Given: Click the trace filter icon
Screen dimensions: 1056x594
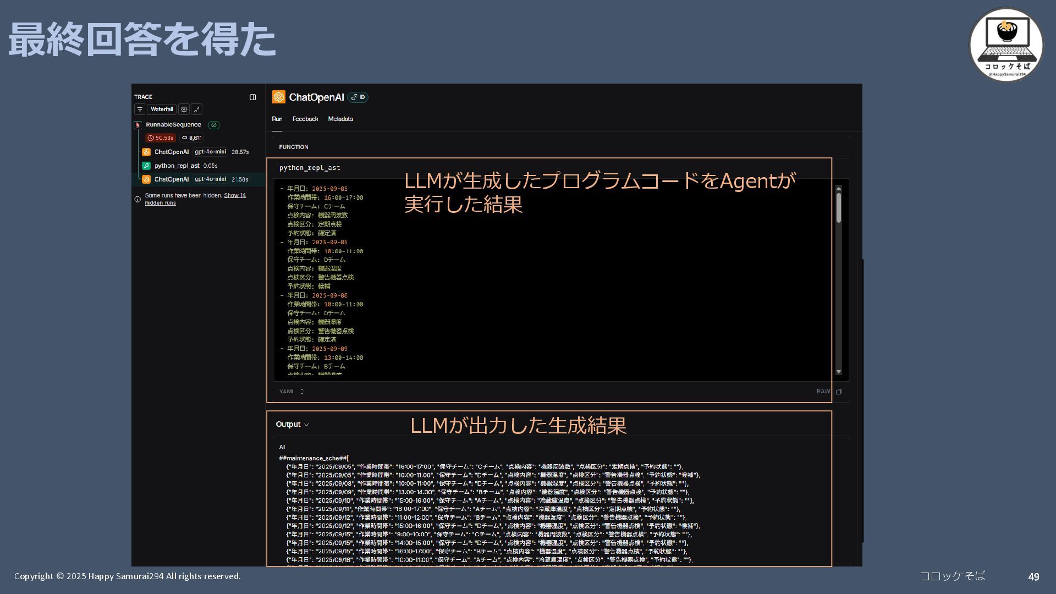Looking at the screenshot, I should coord(140,109).
